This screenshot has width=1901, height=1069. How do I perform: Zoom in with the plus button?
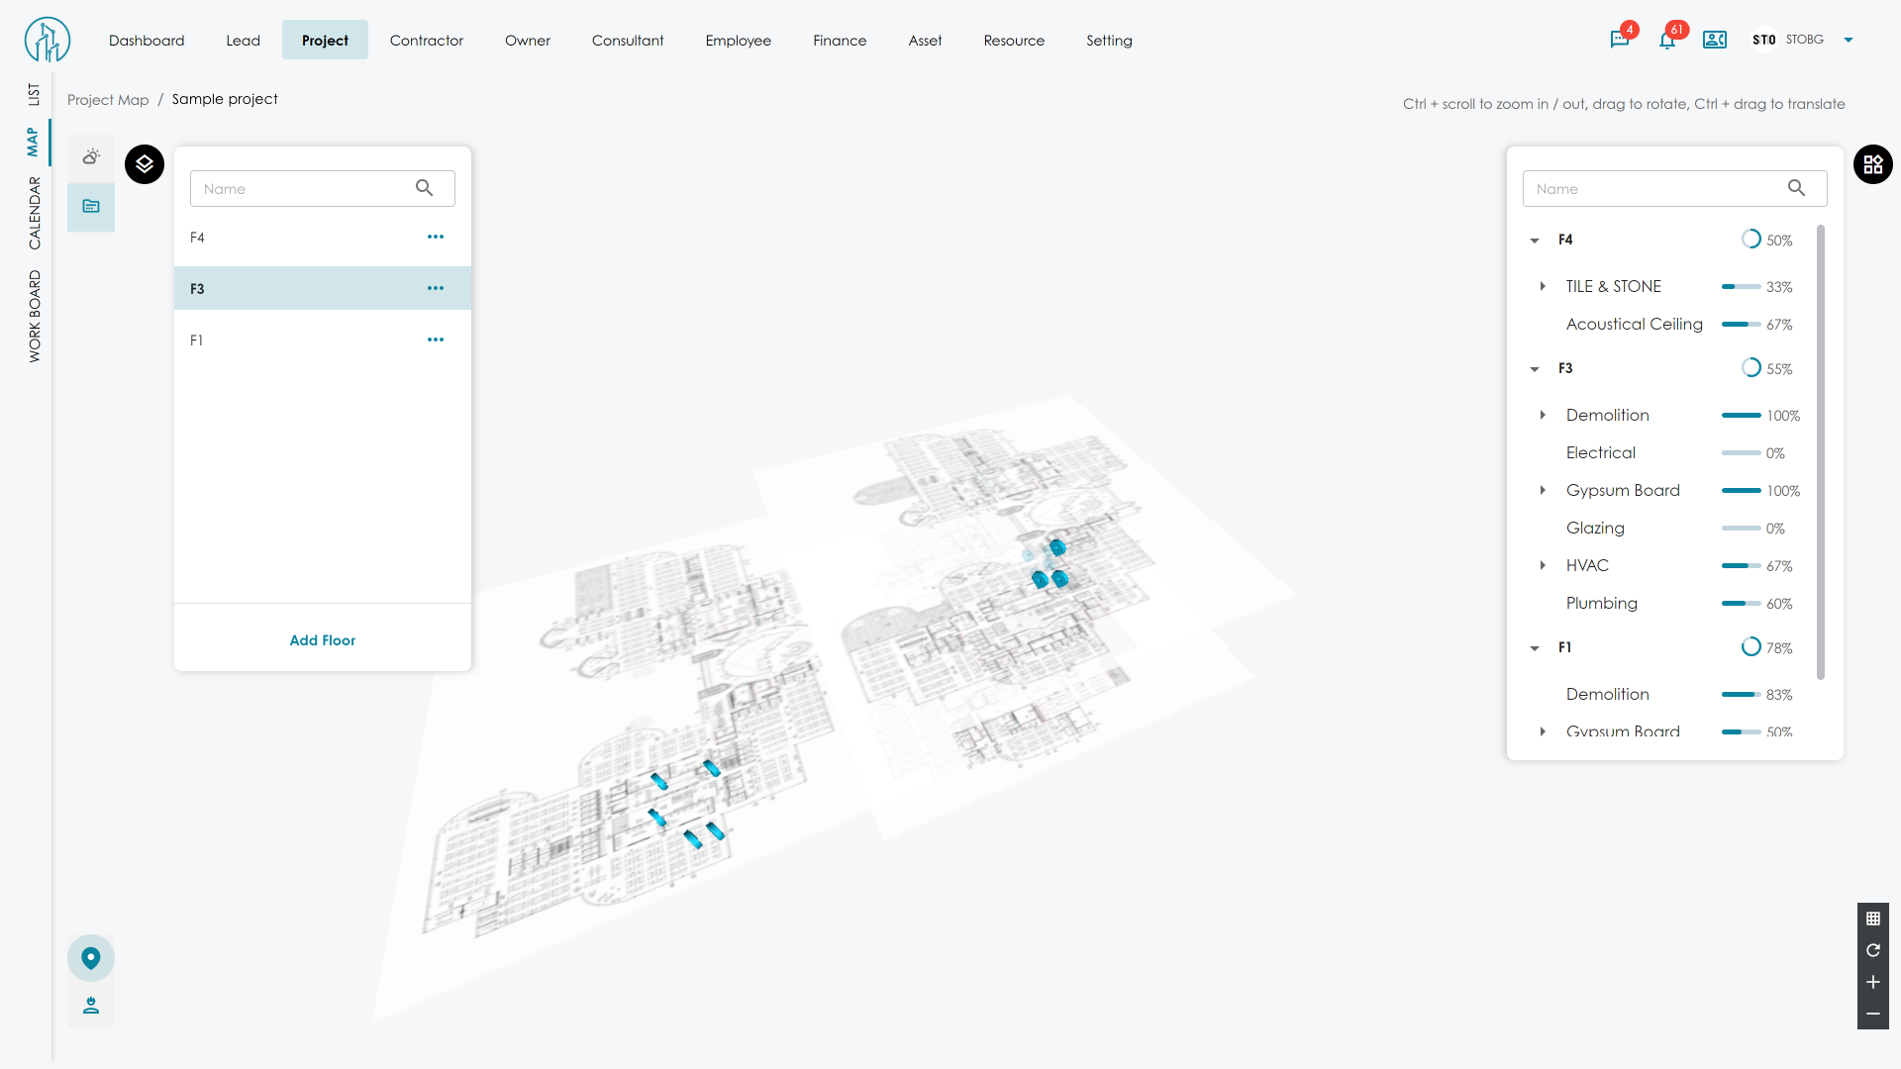(x=1872, y=982)
